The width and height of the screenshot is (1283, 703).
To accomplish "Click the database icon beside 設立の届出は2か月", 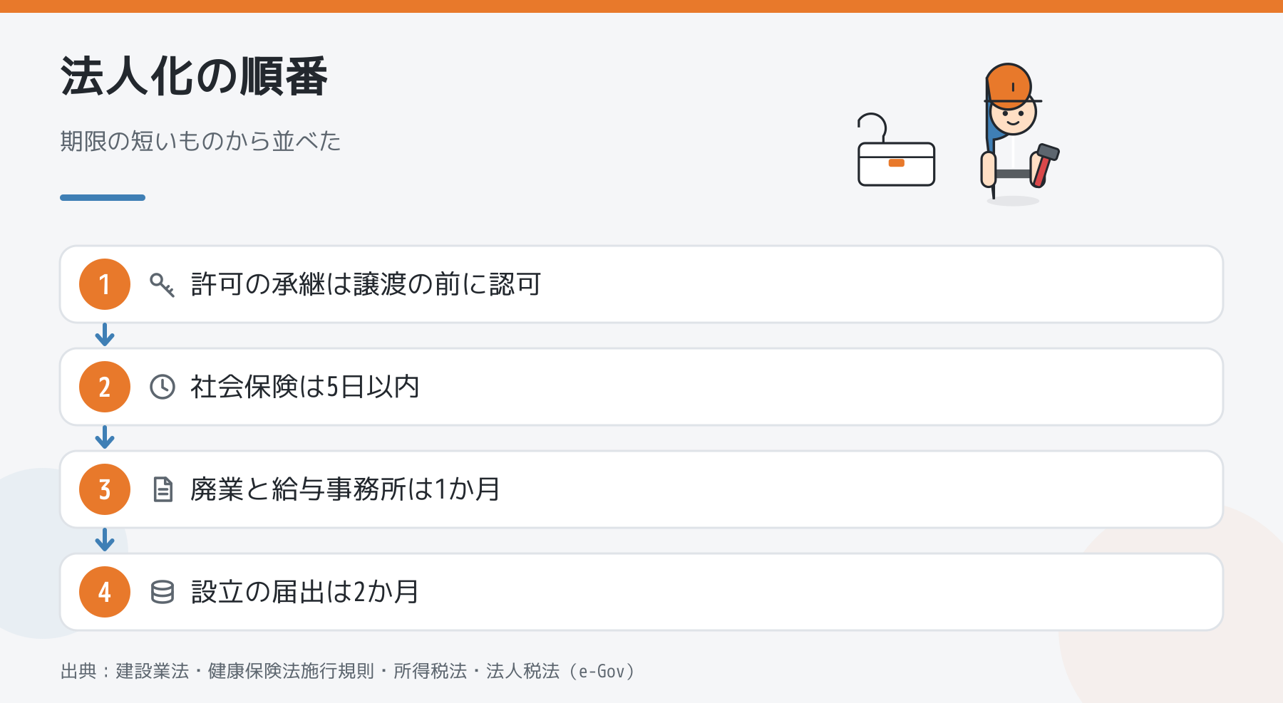I will coord(163,592).
